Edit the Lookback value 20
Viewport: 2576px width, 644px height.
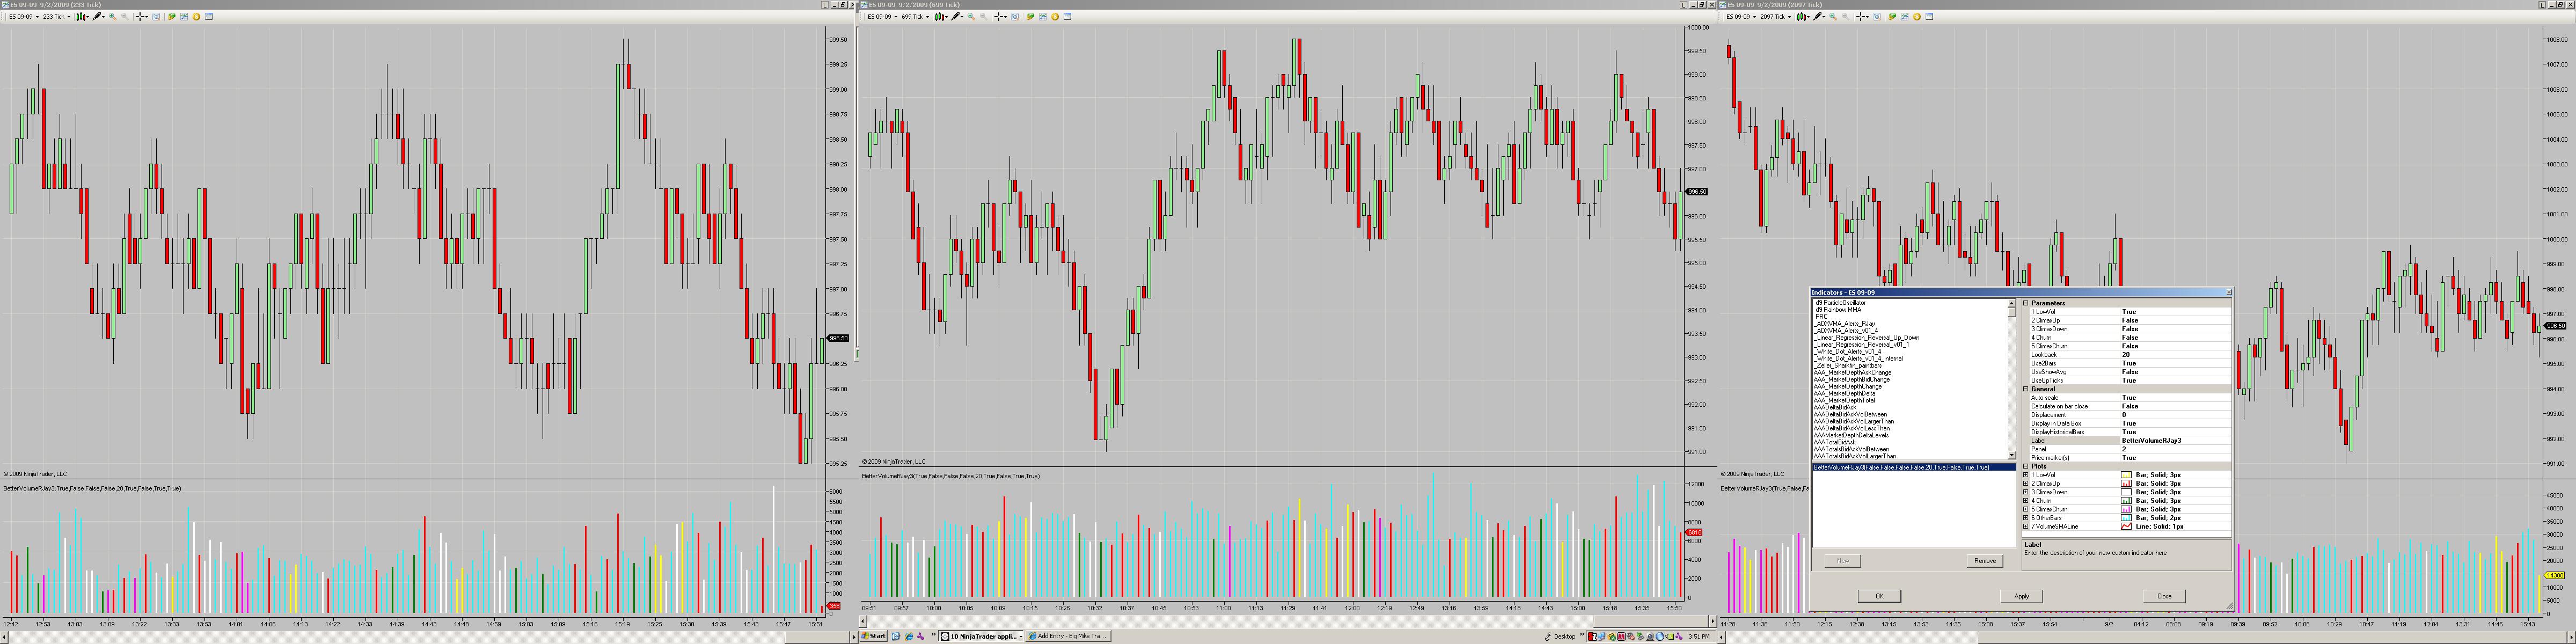coord(2175,355)
